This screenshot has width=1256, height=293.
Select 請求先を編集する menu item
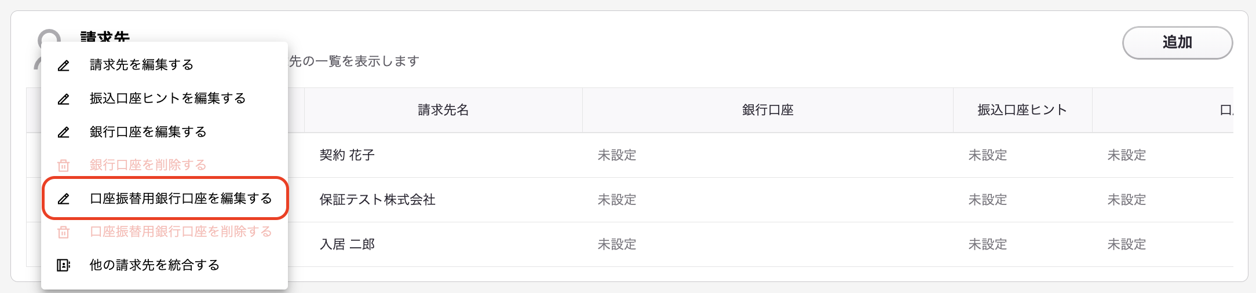tap(165, 65)
